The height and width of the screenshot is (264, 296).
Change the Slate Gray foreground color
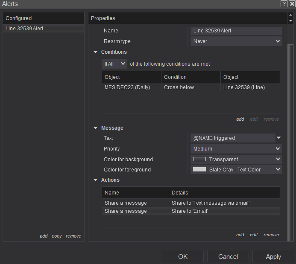[x=236, y=169]
